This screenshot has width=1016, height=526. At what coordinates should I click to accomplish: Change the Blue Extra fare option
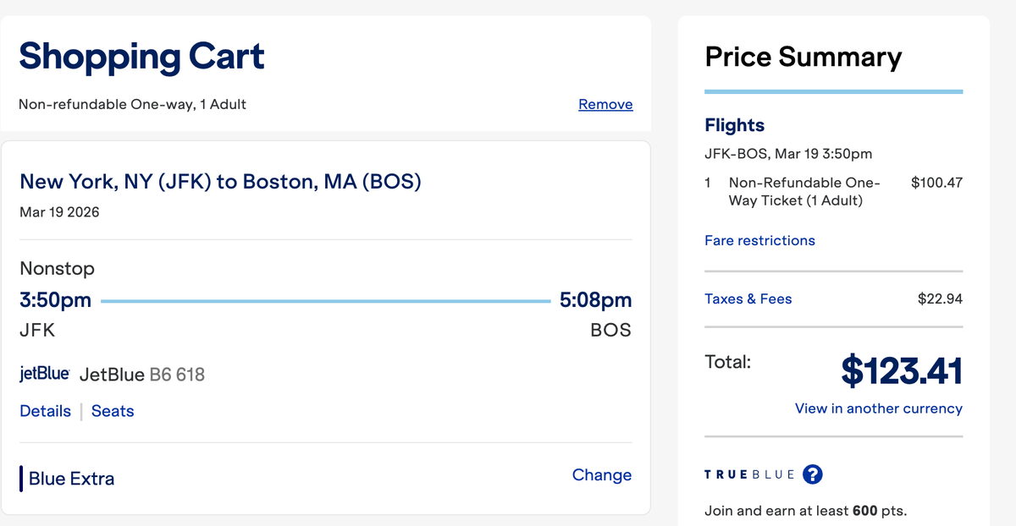[601, 475]
